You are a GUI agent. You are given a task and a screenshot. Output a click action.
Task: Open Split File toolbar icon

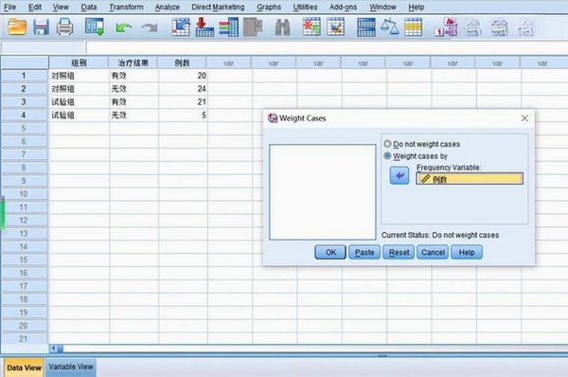pyautogui.click(x=366, y=27)
